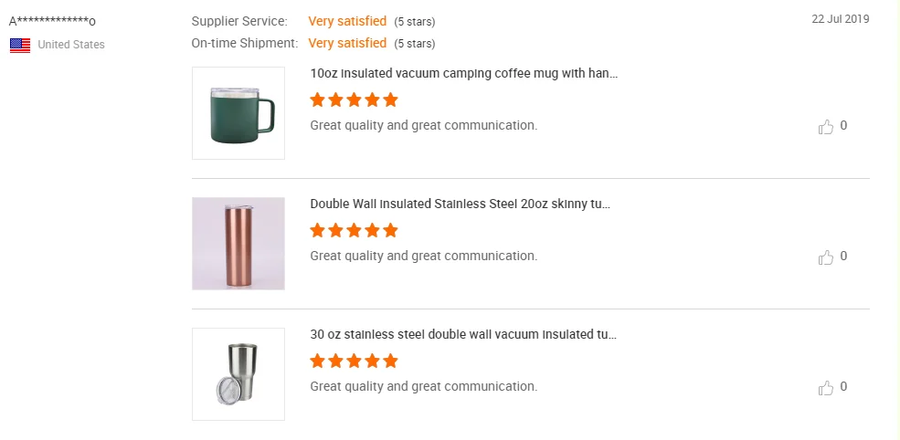The image size is (900, 440).
Task: Follow the 30 oz stainless steel tumbler title
Action: [x=463, y=334]
